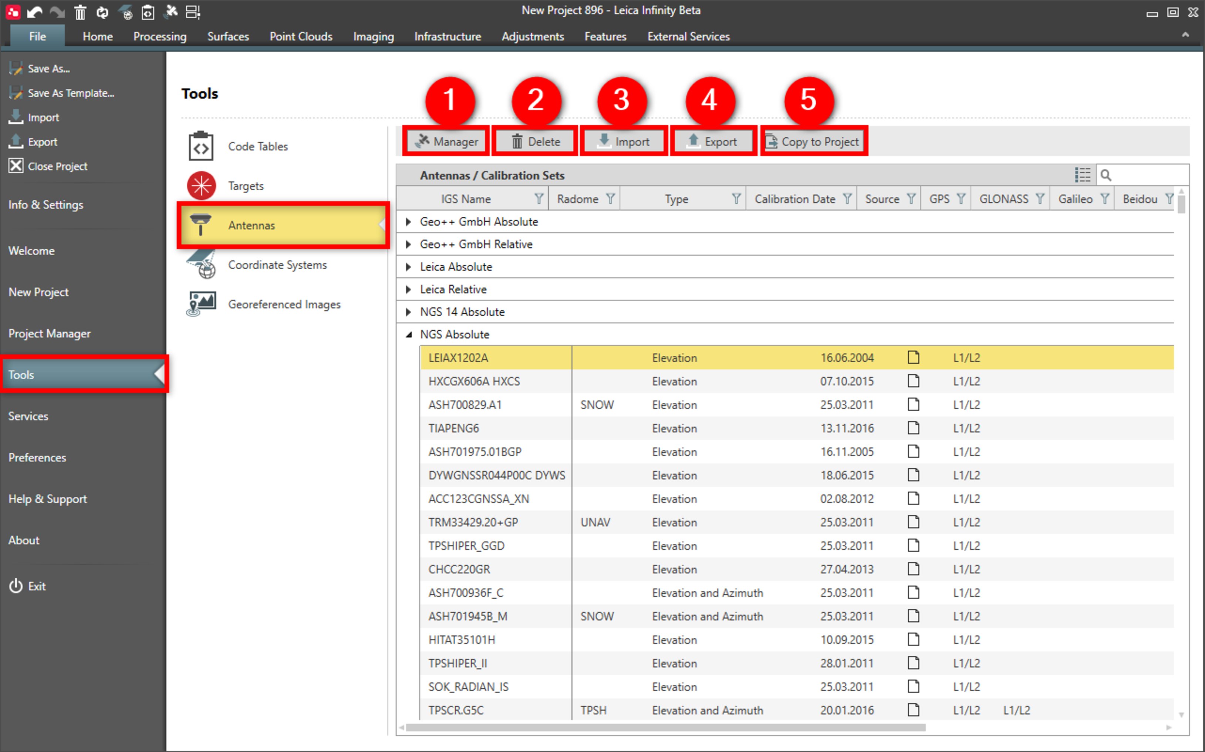Click the Radome column filter icon

pos(610,199)
